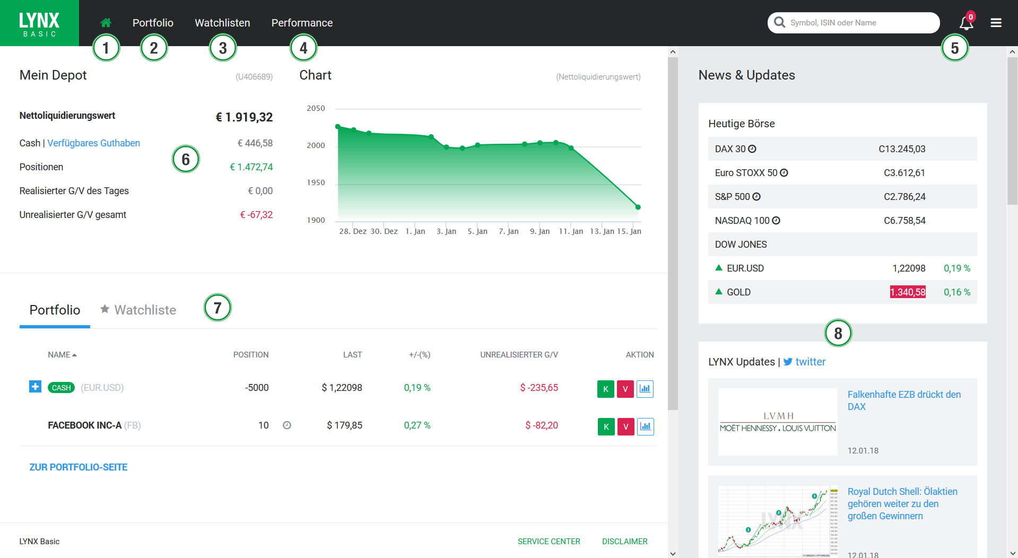The width and height of the screenshot is (1018, 558).
Task: Click the Unrealisierter G/V value € -67,32
Action: click(257, 215)
